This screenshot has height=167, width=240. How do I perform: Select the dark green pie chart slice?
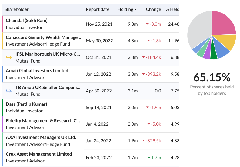click(214, 53)
